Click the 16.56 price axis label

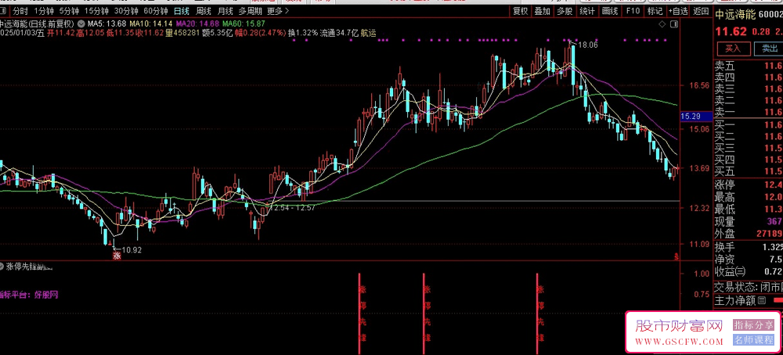699,86
